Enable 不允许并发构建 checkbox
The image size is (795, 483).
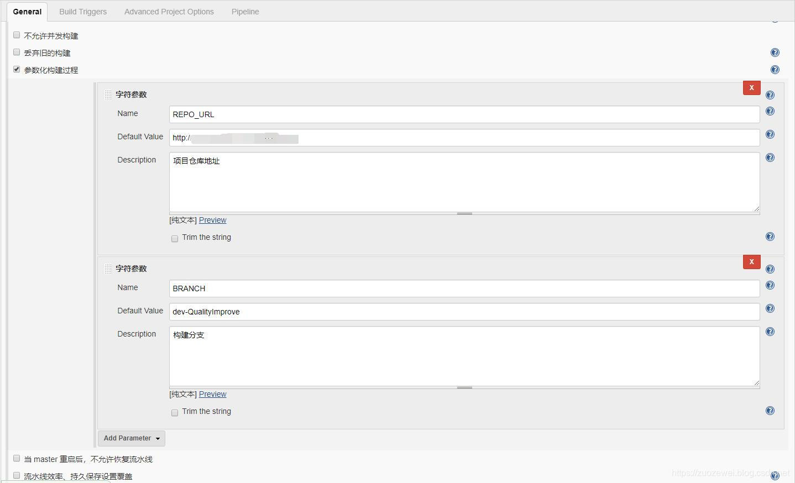point(17,35)
